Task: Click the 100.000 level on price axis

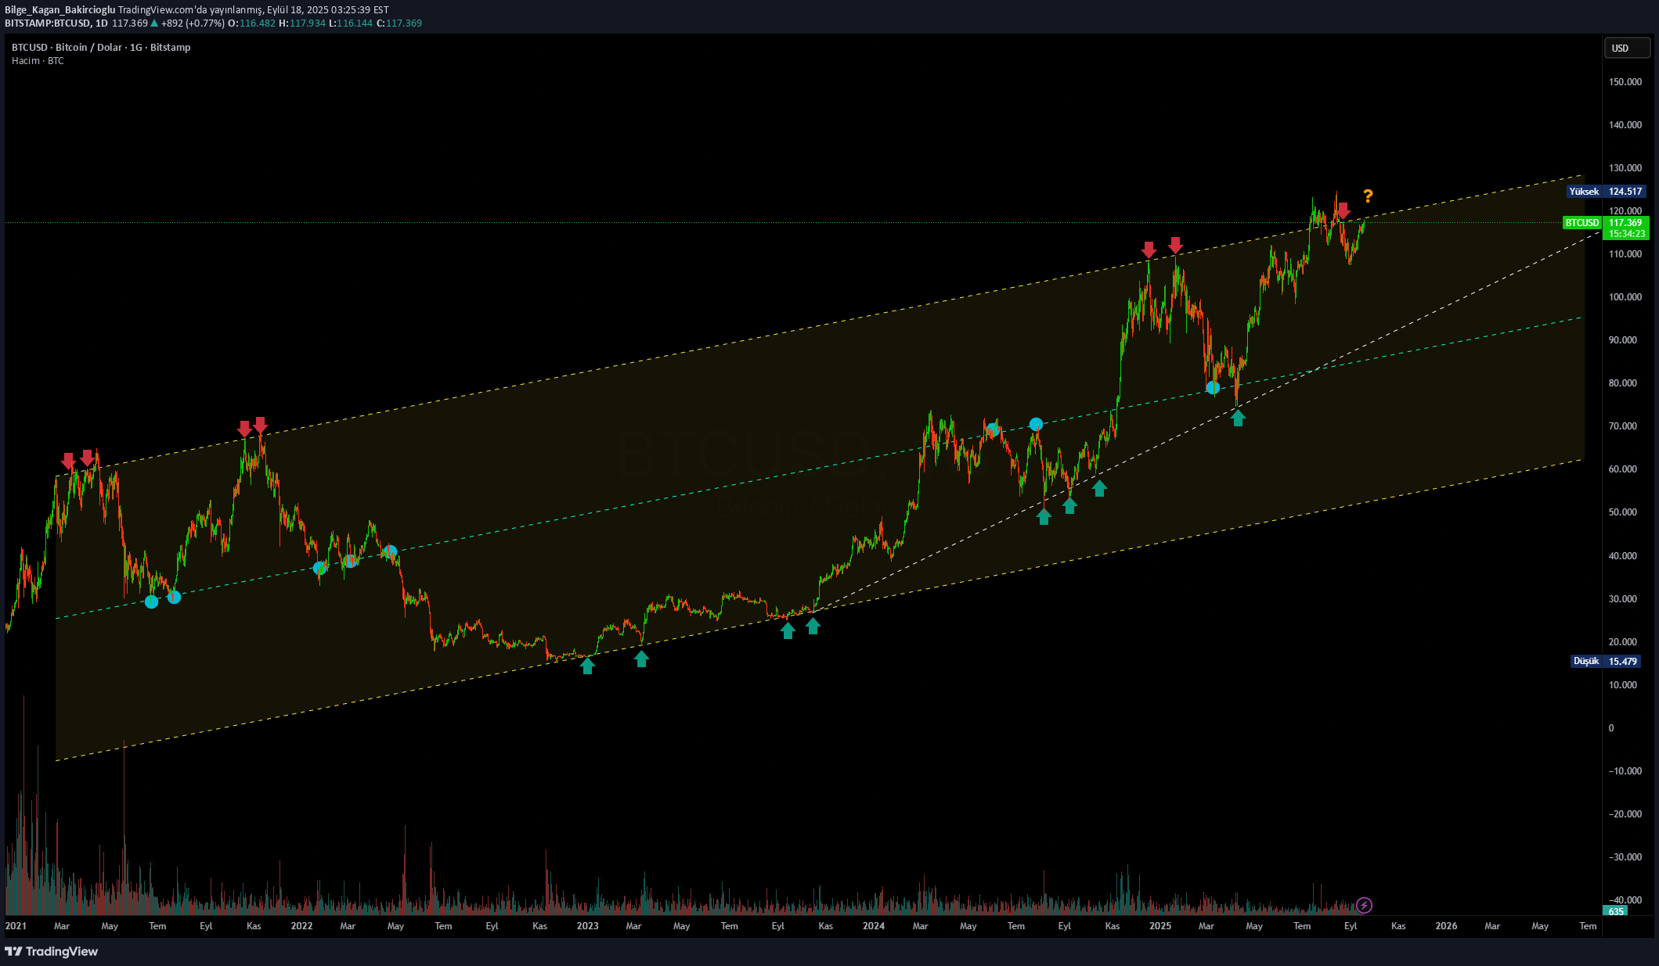Action: pos(1625,297)
